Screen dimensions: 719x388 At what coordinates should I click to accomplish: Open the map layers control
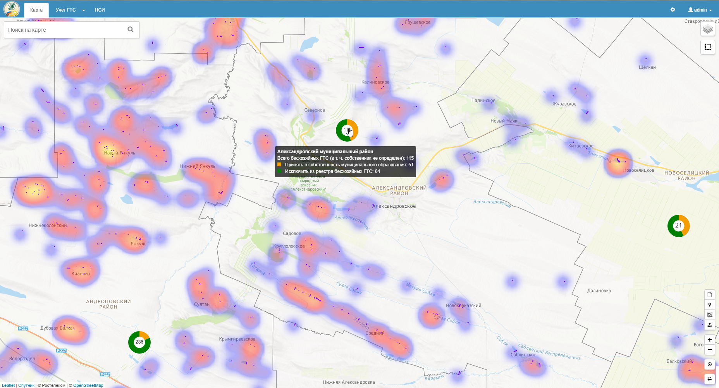click(x=707, y=29)
